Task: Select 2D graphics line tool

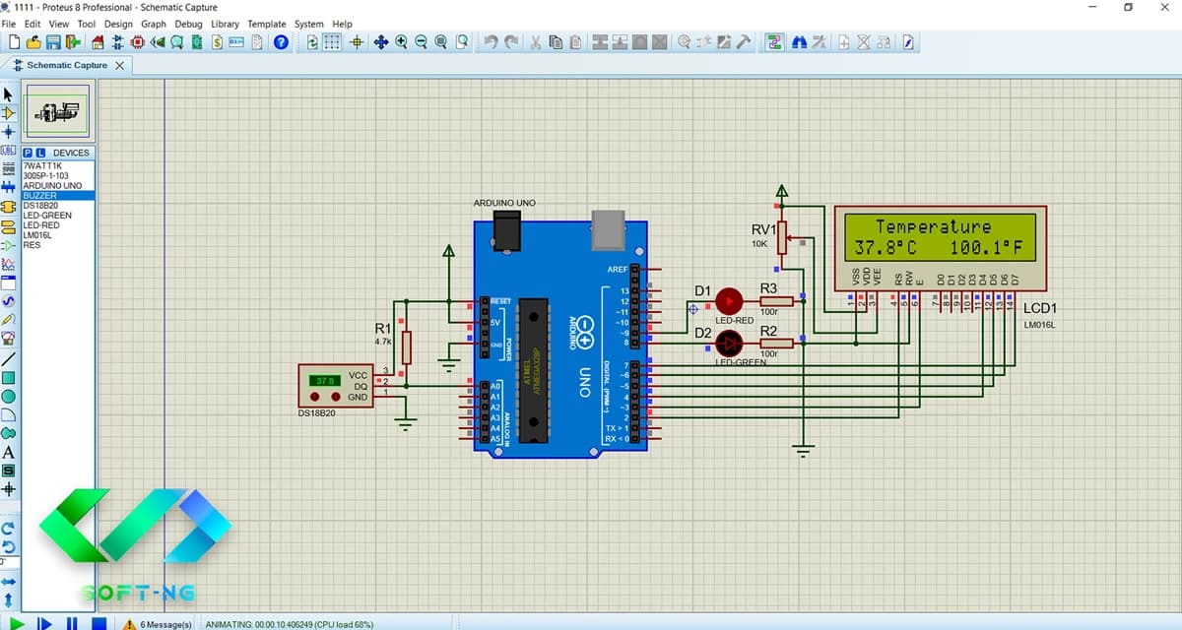Action: click(8, 358)
